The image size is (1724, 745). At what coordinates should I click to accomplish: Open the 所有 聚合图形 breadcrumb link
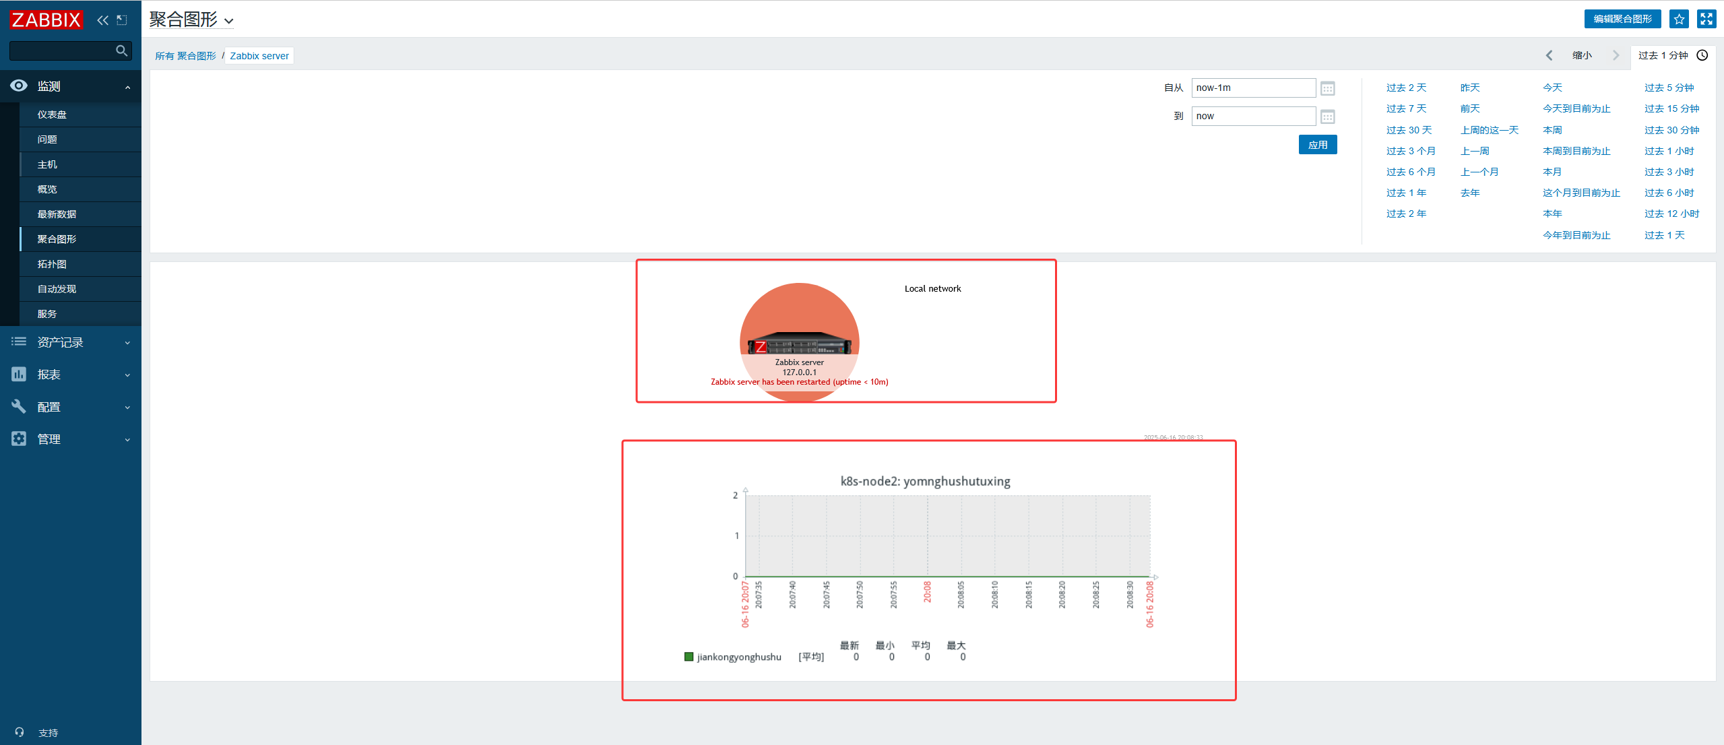click(185, 56)
